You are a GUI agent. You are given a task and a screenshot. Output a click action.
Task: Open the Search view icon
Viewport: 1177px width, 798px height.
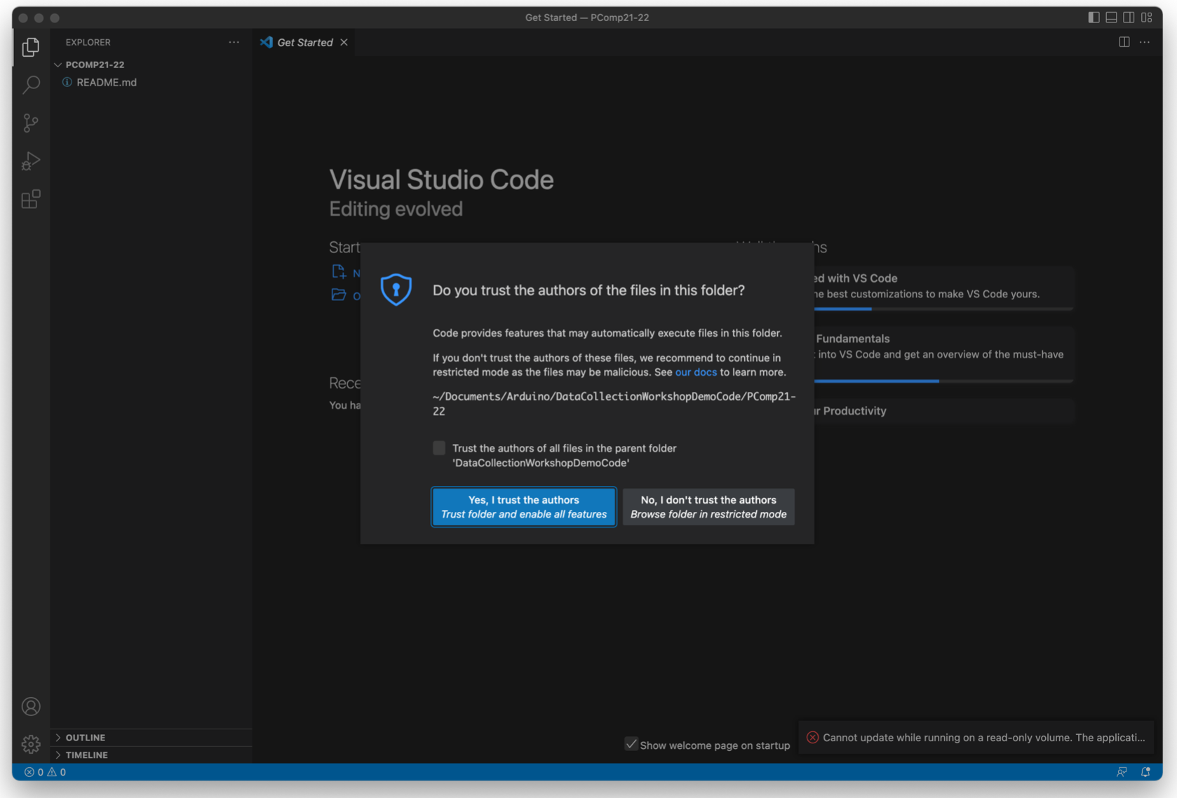click(31, 85)
